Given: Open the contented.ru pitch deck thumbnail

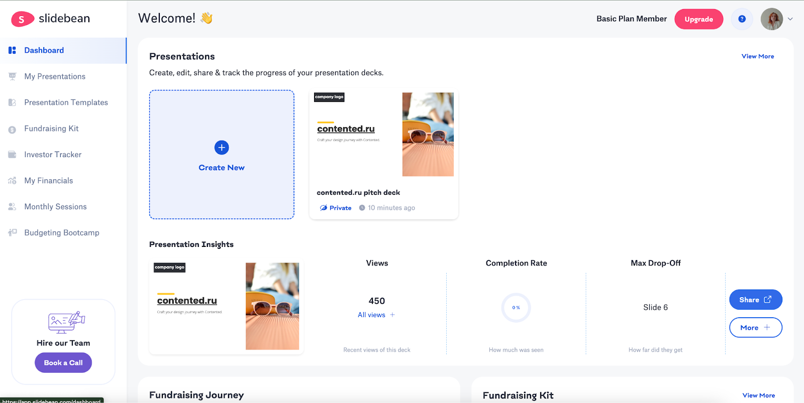Looking at the screenshot, I should pyautogui.click(x=384, y=134).
